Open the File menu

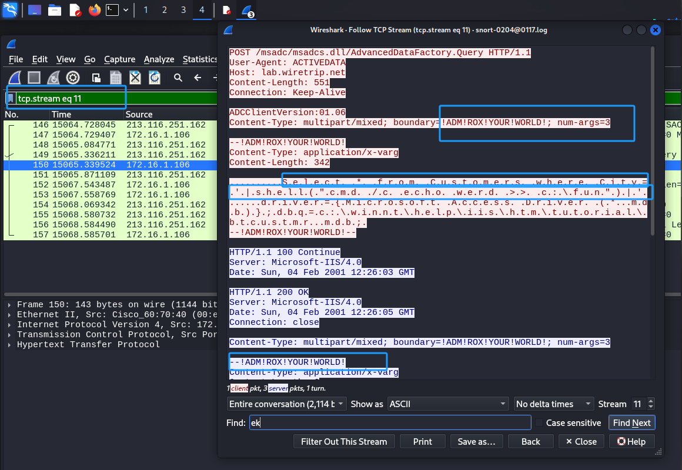[x=16, y=59]
